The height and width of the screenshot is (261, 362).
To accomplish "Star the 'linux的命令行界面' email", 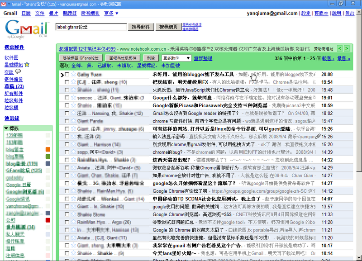I will pyautogui.click(x=73, y=129).
